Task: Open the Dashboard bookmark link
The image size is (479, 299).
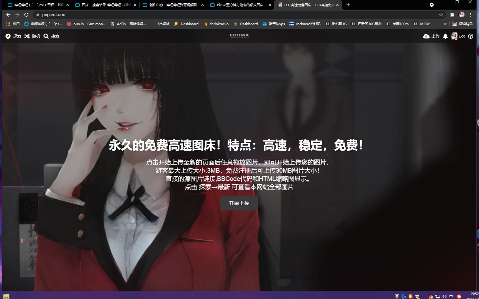Action: (190, 24)
